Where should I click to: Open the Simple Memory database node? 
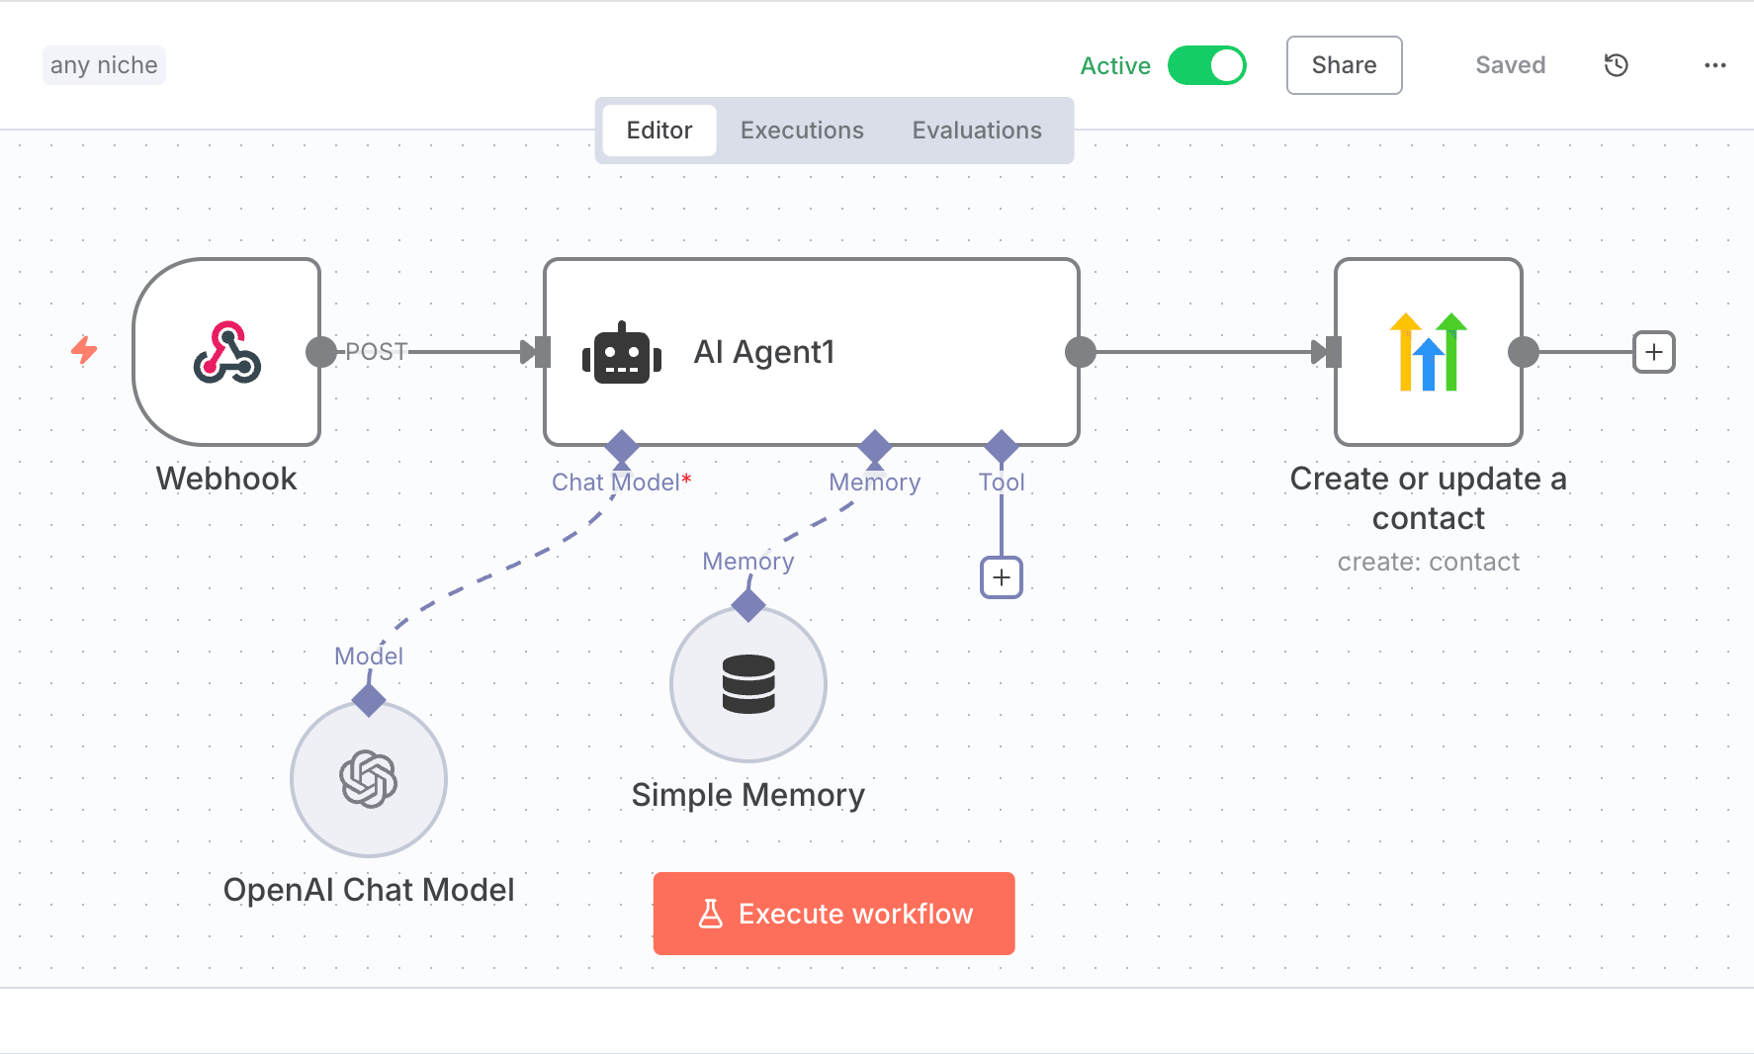(748, 684)
